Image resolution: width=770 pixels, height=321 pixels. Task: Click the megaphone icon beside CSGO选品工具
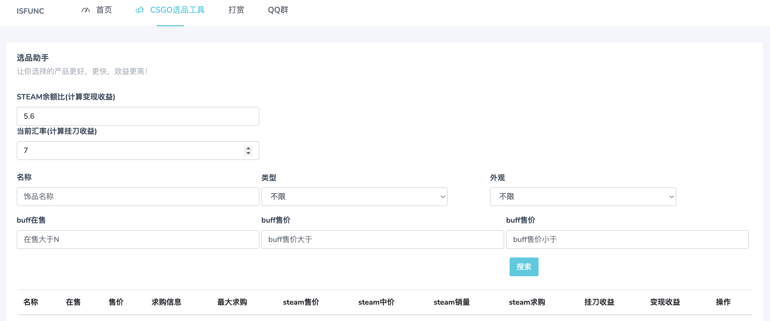click(x=140, y=10)
